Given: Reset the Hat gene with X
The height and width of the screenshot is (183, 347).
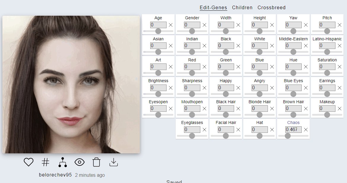Looking at the screenshot, I should [x=272, y=130].
